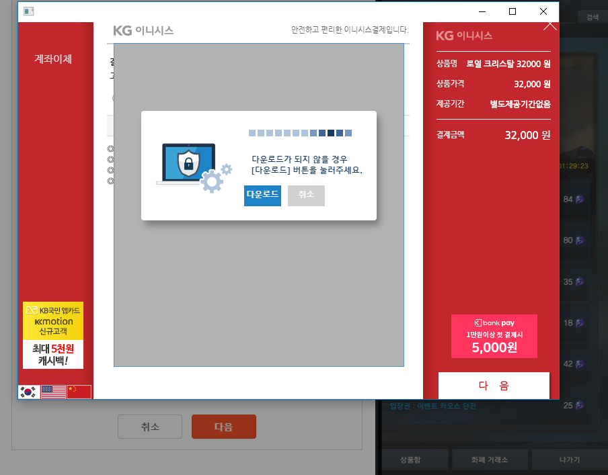
Task: Close the payment panel with white X
Action: (x=549, y=25)
